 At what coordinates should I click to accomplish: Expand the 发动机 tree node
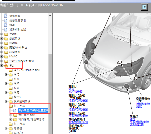tap(2, 34)
